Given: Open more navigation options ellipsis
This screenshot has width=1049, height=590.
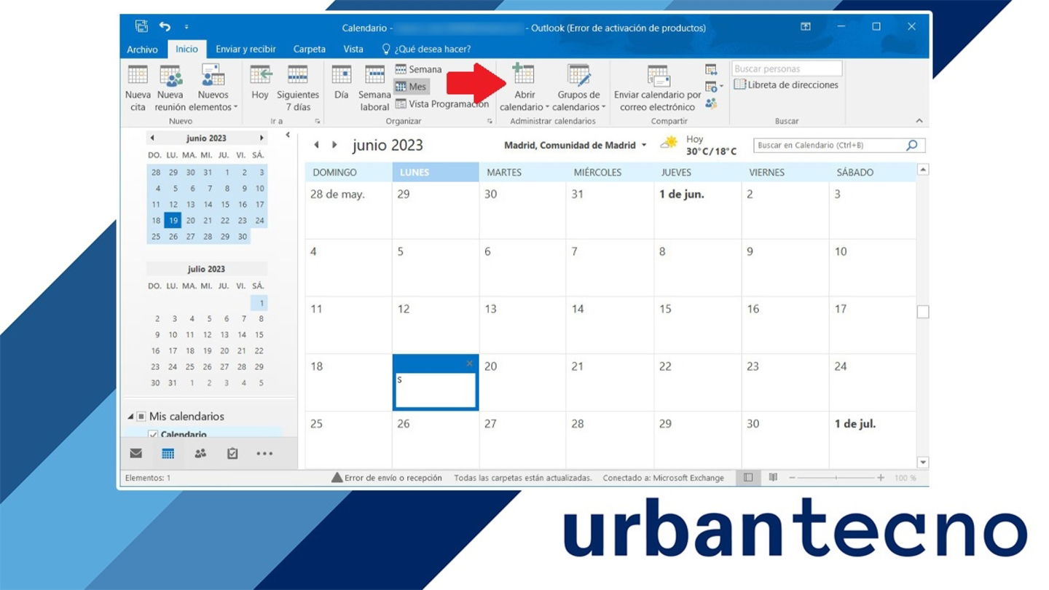Looking at the screenshot, I should pyautogui.click(x=264, y=453).
